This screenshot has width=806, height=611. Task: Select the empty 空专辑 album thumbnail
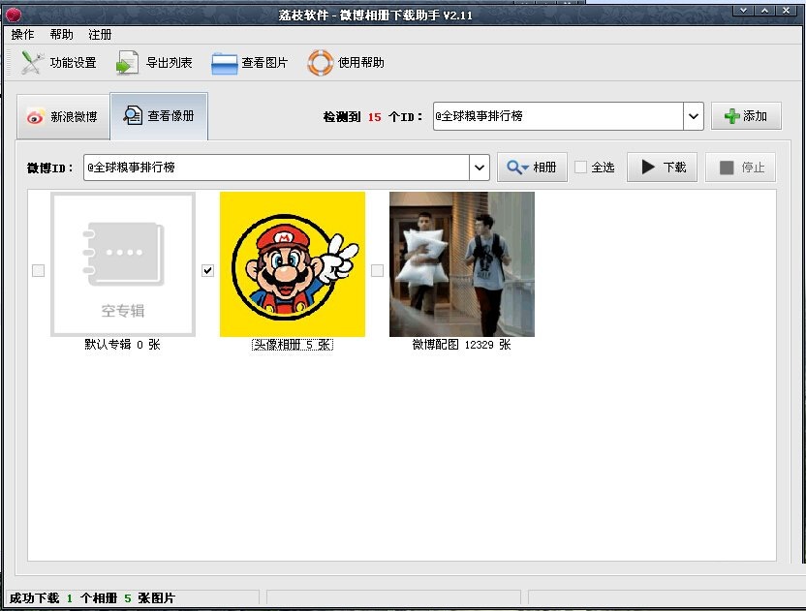point(123,264)
